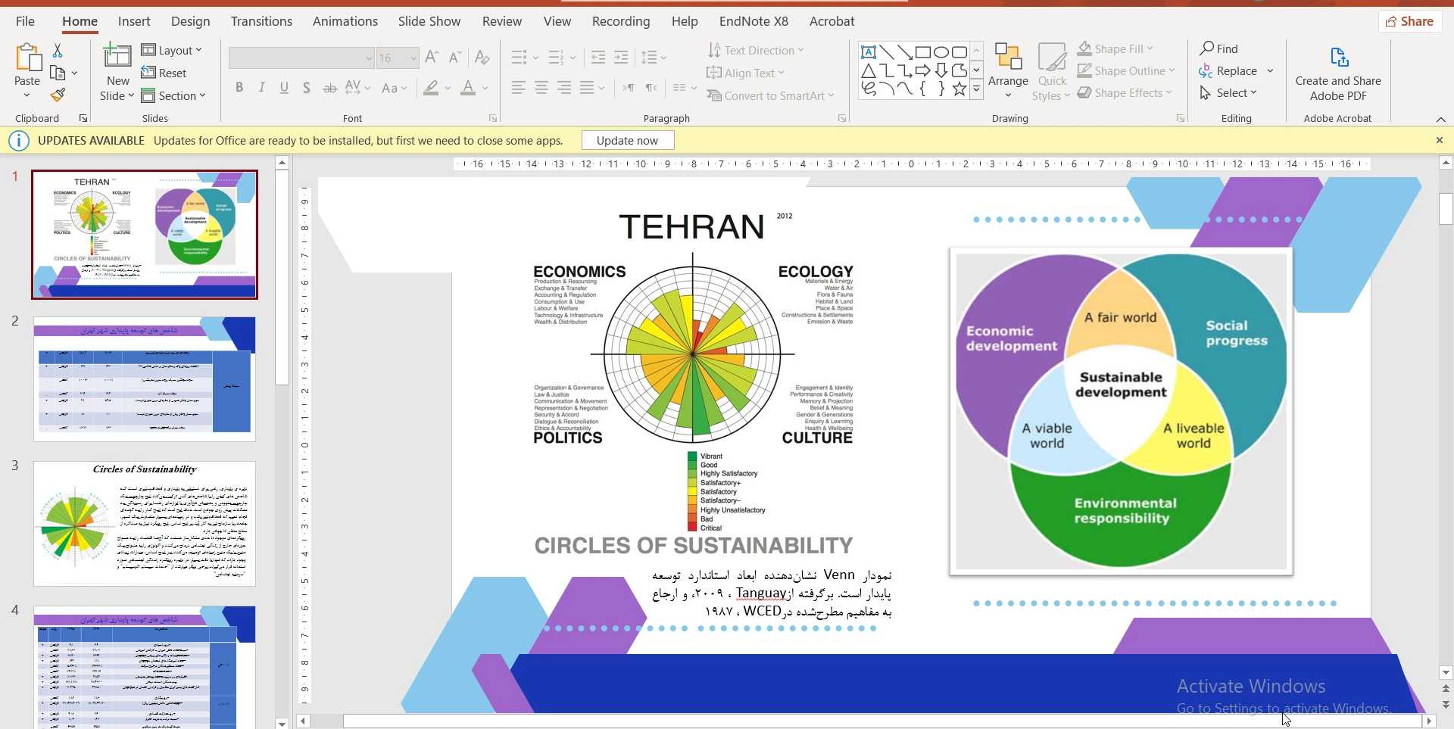
Task: Select the Text Box shape tool
Action: click(869, 52)
